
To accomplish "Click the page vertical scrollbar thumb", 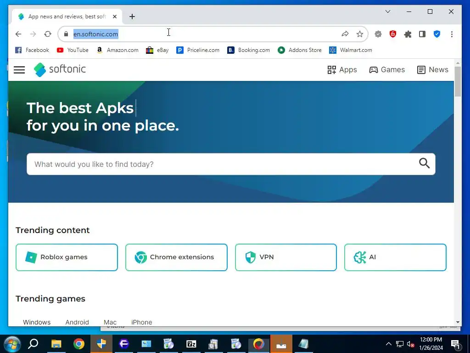I will tap(458, 81).
